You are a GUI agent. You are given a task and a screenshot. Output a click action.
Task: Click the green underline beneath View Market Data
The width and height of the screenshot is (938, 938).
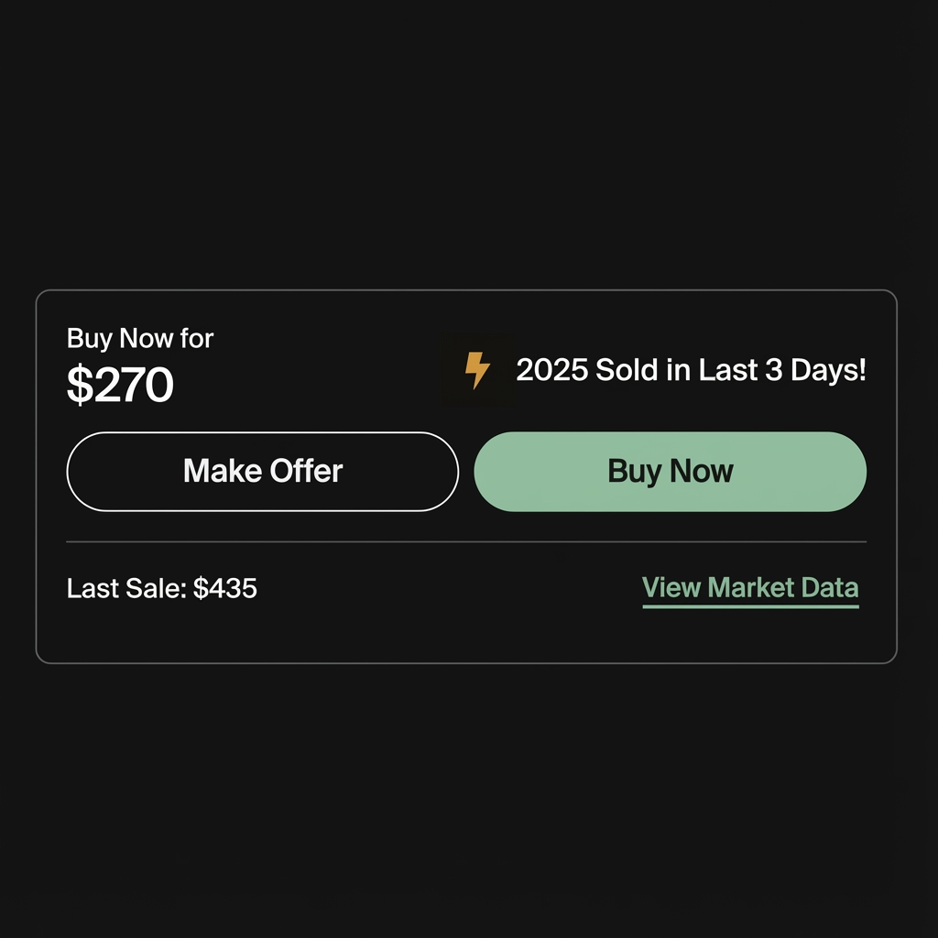750,605
